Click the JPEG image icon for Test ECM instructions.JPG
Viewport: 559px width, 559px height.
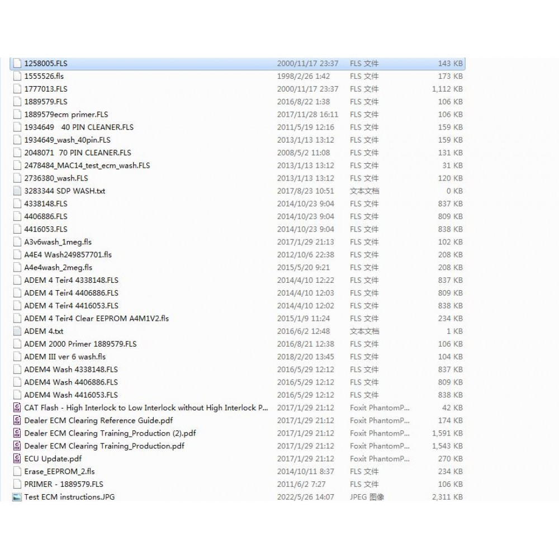pos(16,497)
